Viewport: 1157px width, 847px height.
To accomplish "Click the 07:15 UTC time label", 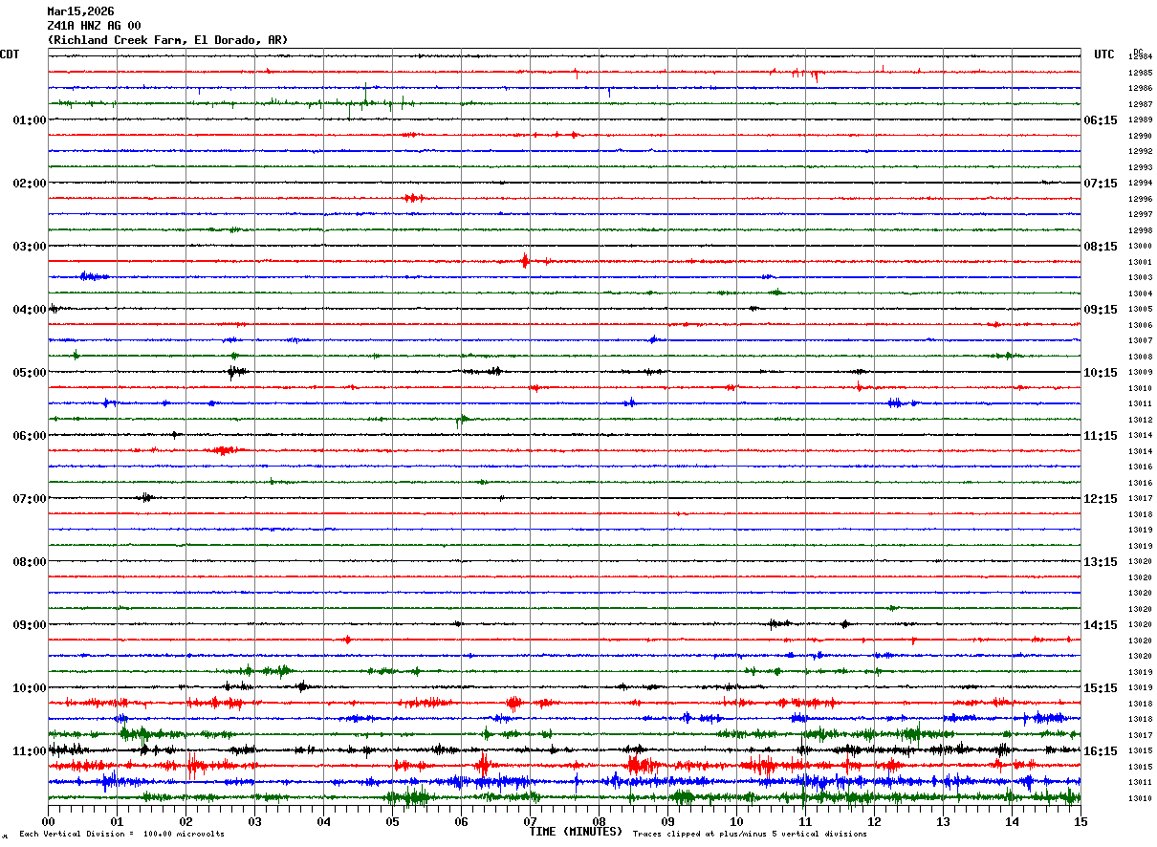I will tap(1101, 184).
